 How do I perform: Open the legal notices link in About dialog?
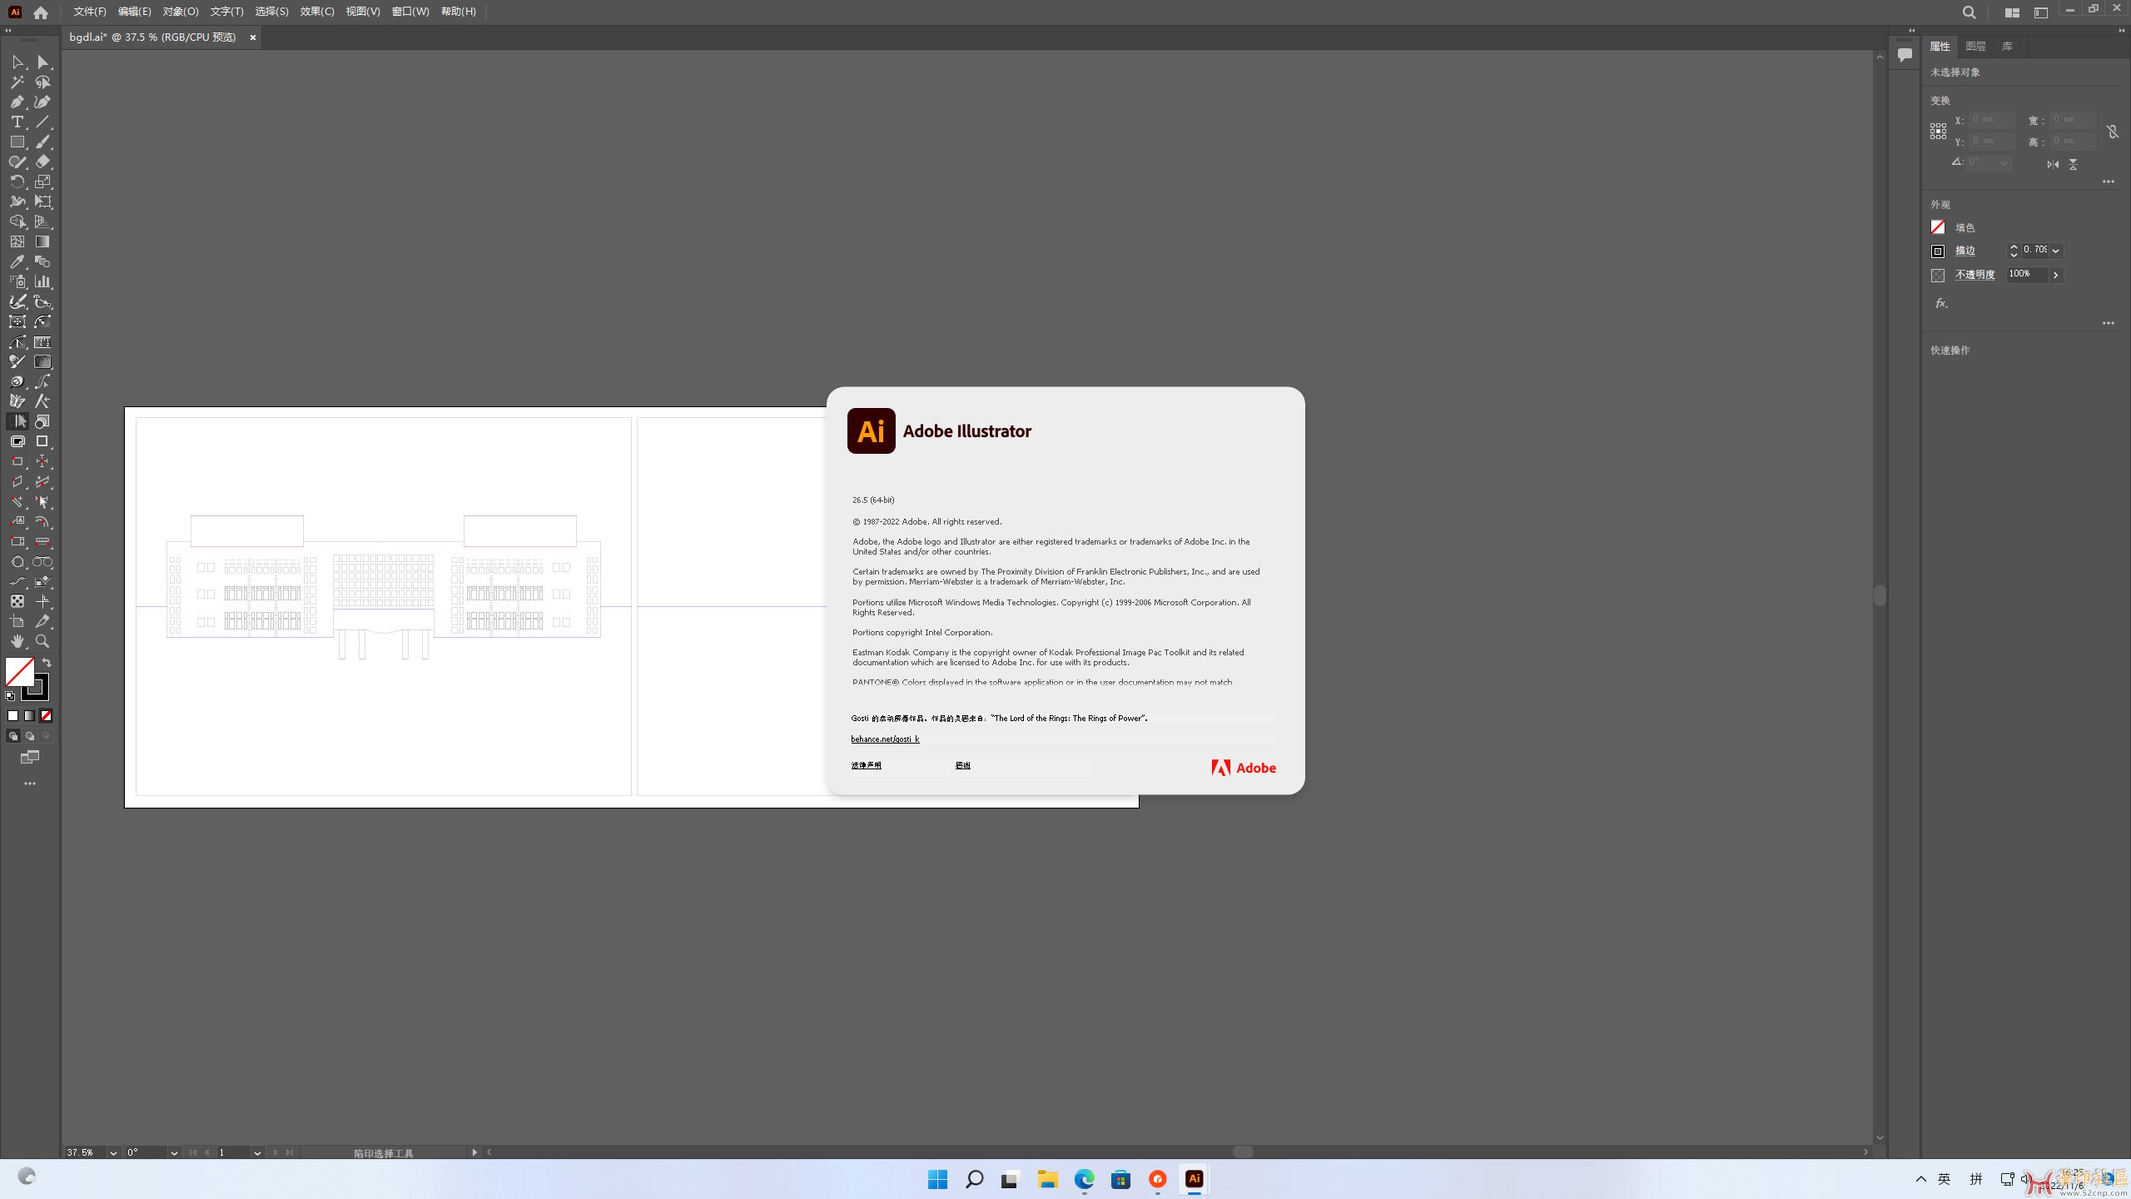866,765
